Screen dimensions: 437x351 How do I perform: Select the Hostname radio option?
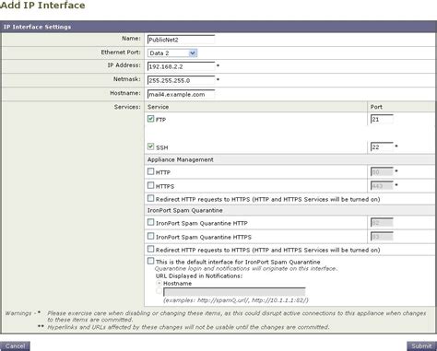[159, 283]
